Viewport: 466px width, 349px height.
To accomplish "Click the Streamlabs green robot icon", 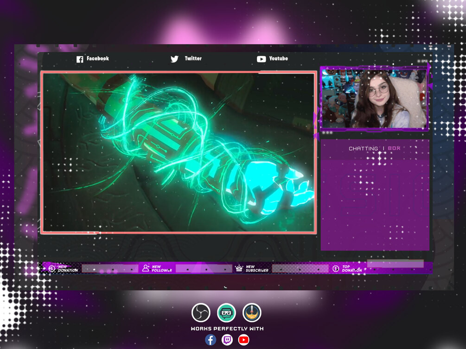I will click(226, 312).
